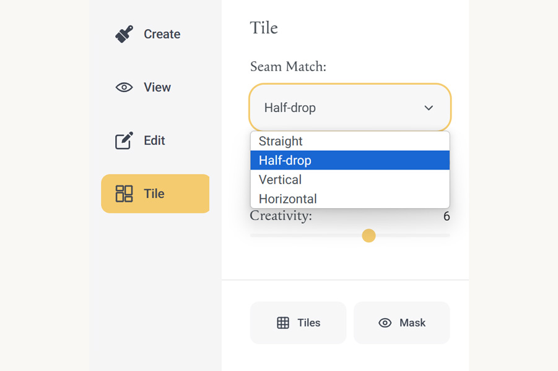Click the eye icon beside View
The height and width of the screenshot is (371, 558).
coord(124,87)
